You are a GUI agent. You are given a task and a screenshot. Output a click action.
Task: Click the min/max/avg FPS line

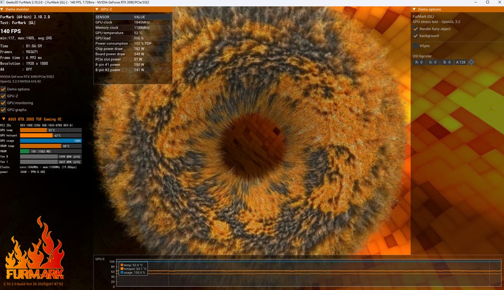click(26, 38)
